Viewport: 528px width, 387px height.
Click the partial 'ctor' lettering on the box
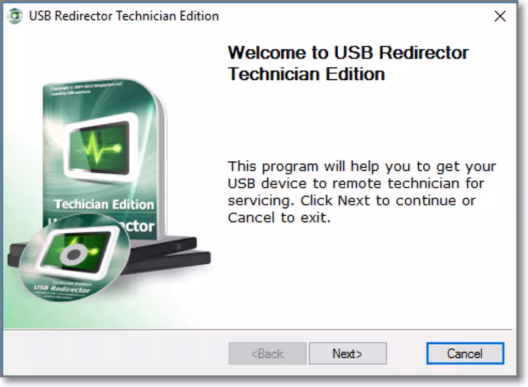pyautogui.click(x=138, y=226)
